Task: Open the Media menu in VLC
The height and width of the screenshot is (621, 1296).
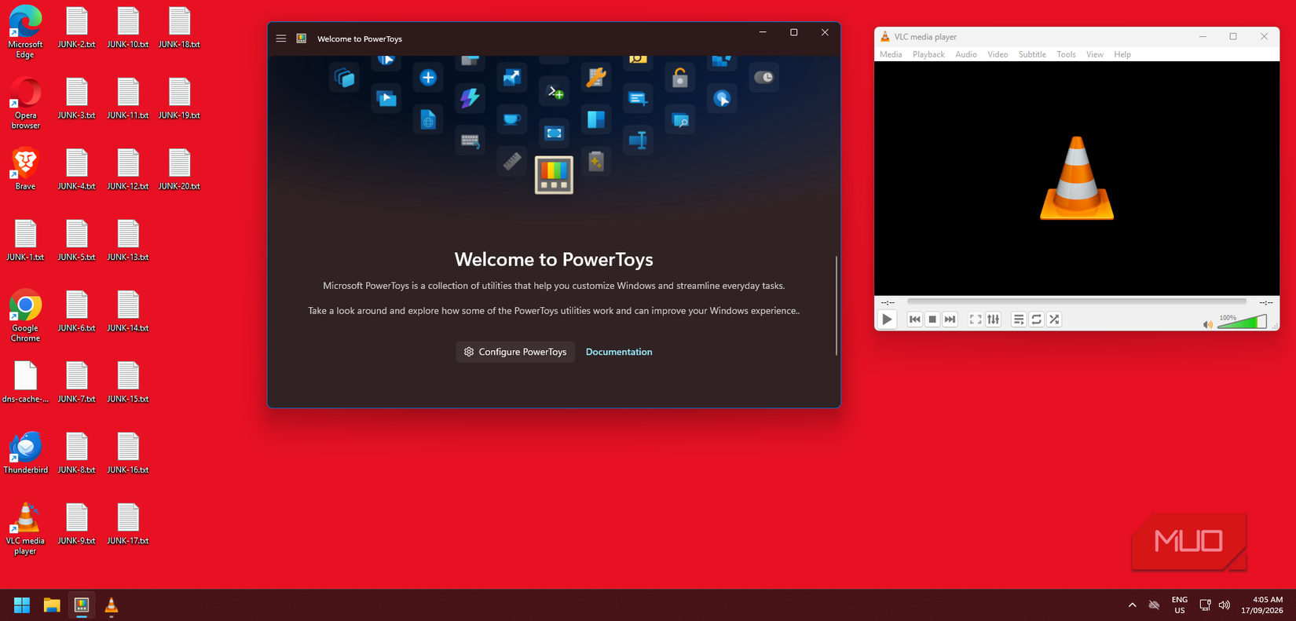Action: point(891,54)
